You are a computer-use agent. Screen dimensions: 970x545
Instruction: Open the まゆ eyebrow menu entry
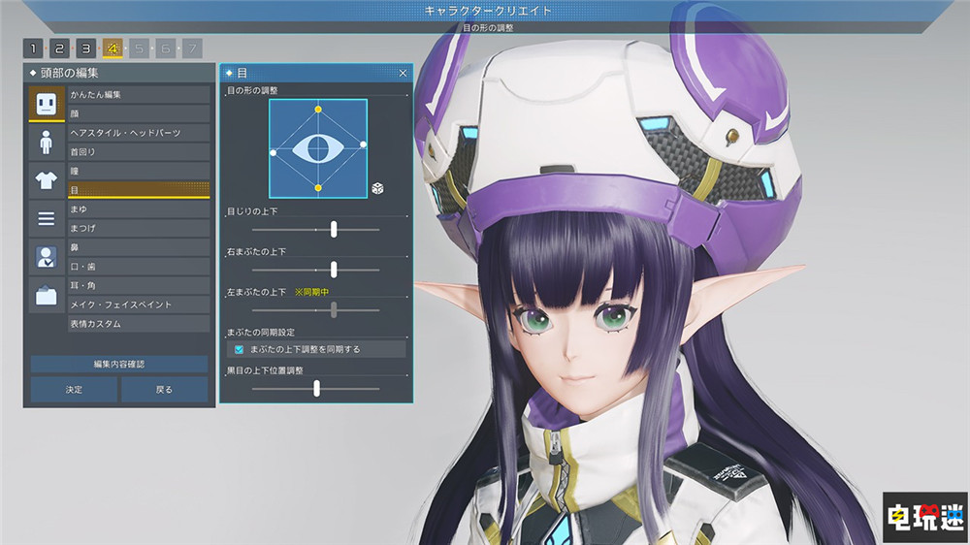point(139,209)
